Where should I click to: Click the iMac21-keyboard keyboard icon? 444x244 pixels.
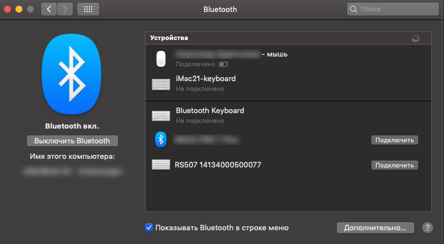(x=161, y=83)
